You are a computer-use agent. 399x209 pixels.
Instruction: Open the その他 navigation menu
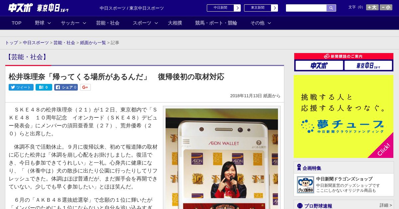257,23
